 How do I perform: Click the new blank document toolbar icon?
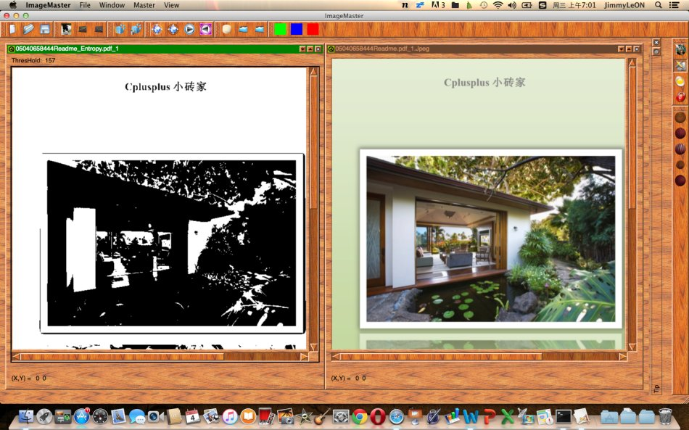(12, 29)
